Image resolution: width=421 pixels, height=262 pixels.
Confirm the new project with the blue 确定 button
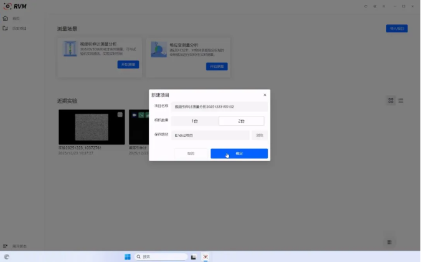click(x=239, y=153)
